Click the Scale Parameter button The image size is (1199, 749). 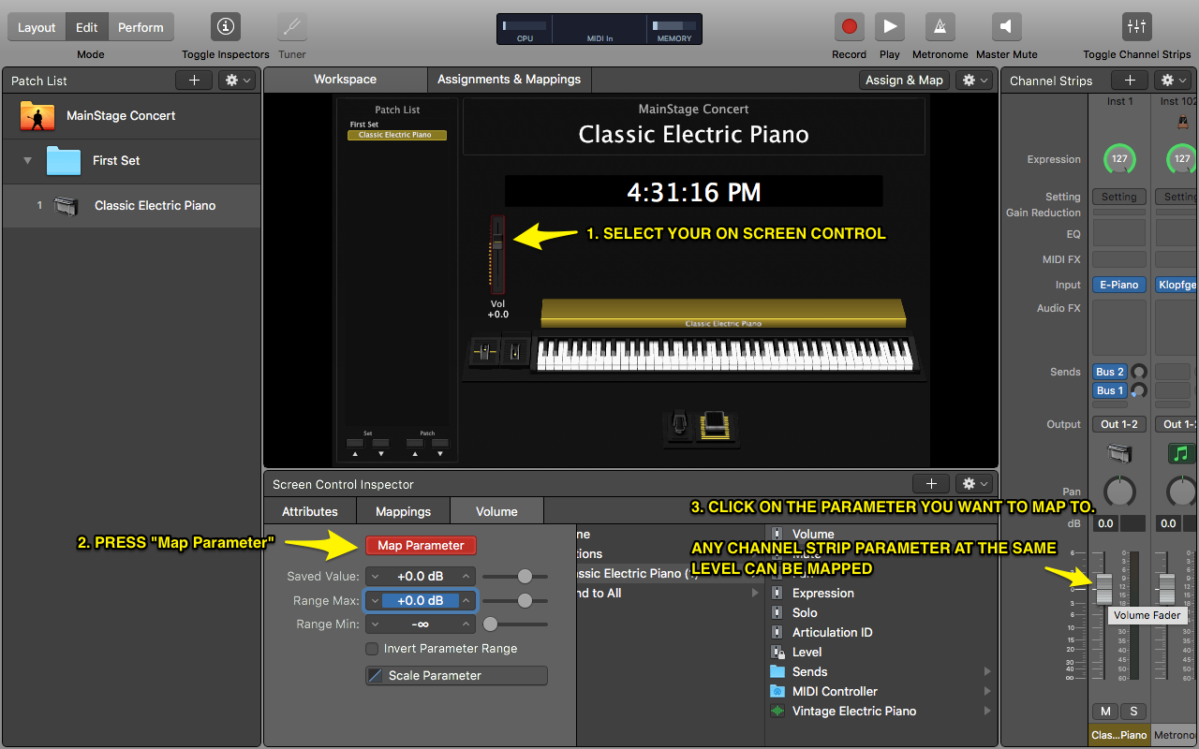tap(456, 675)
